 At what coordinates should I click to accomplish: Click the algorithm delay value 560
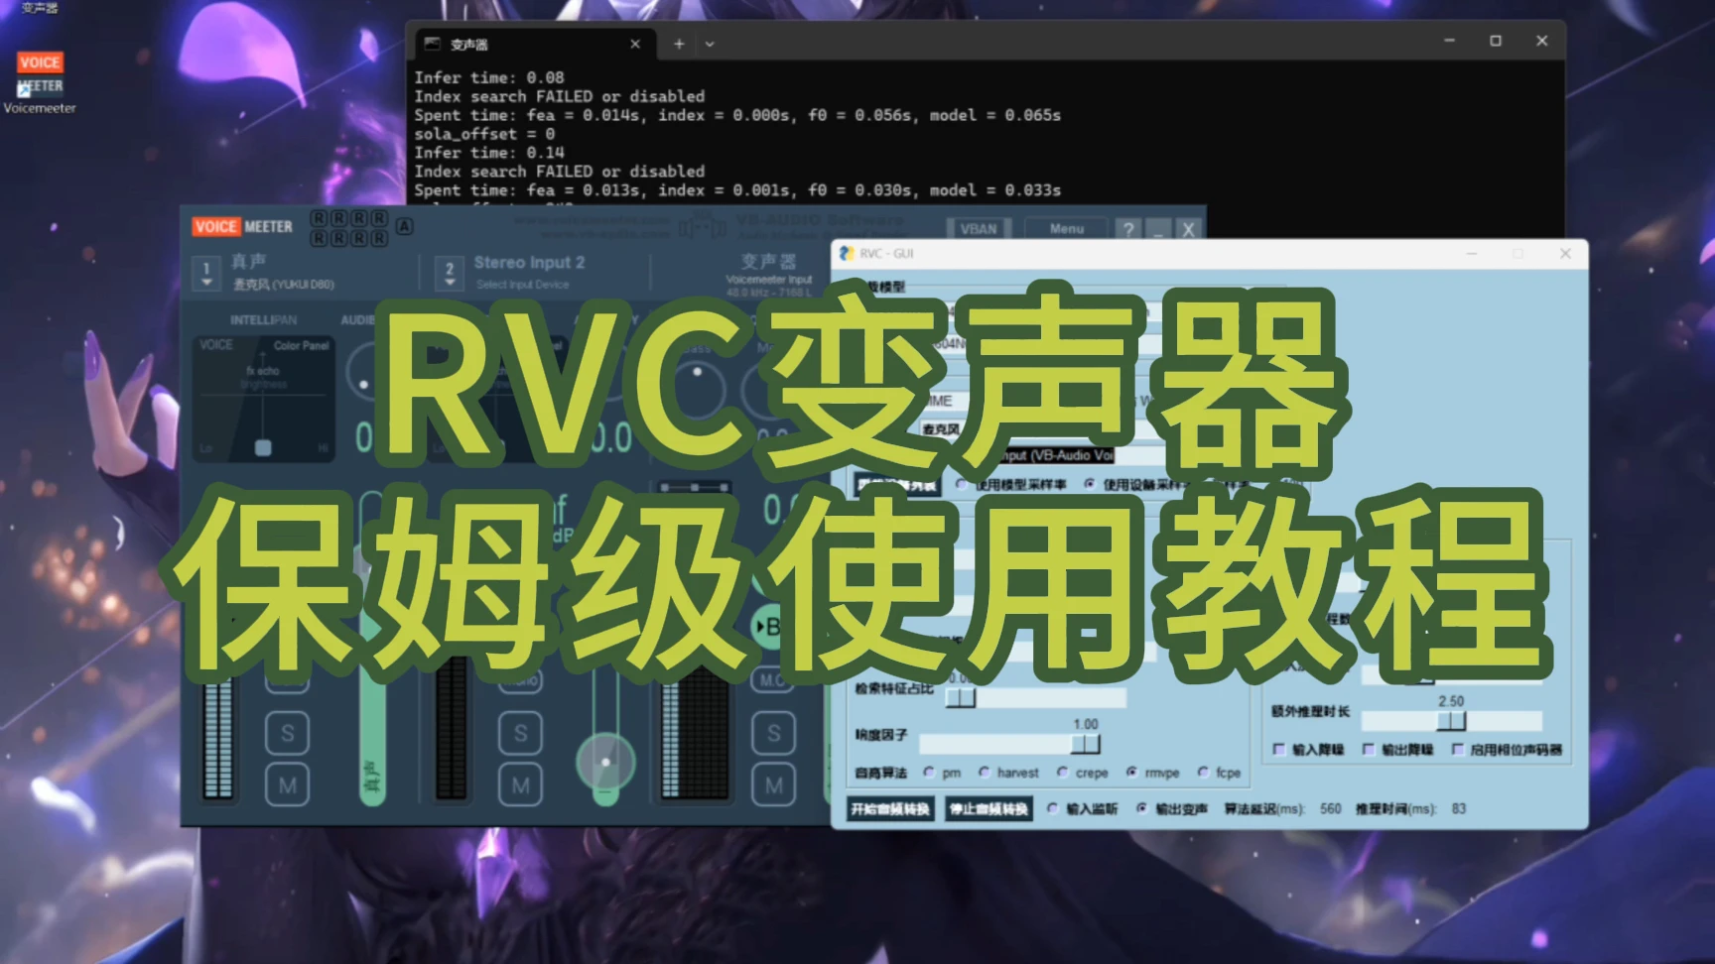pos(1331,809)
